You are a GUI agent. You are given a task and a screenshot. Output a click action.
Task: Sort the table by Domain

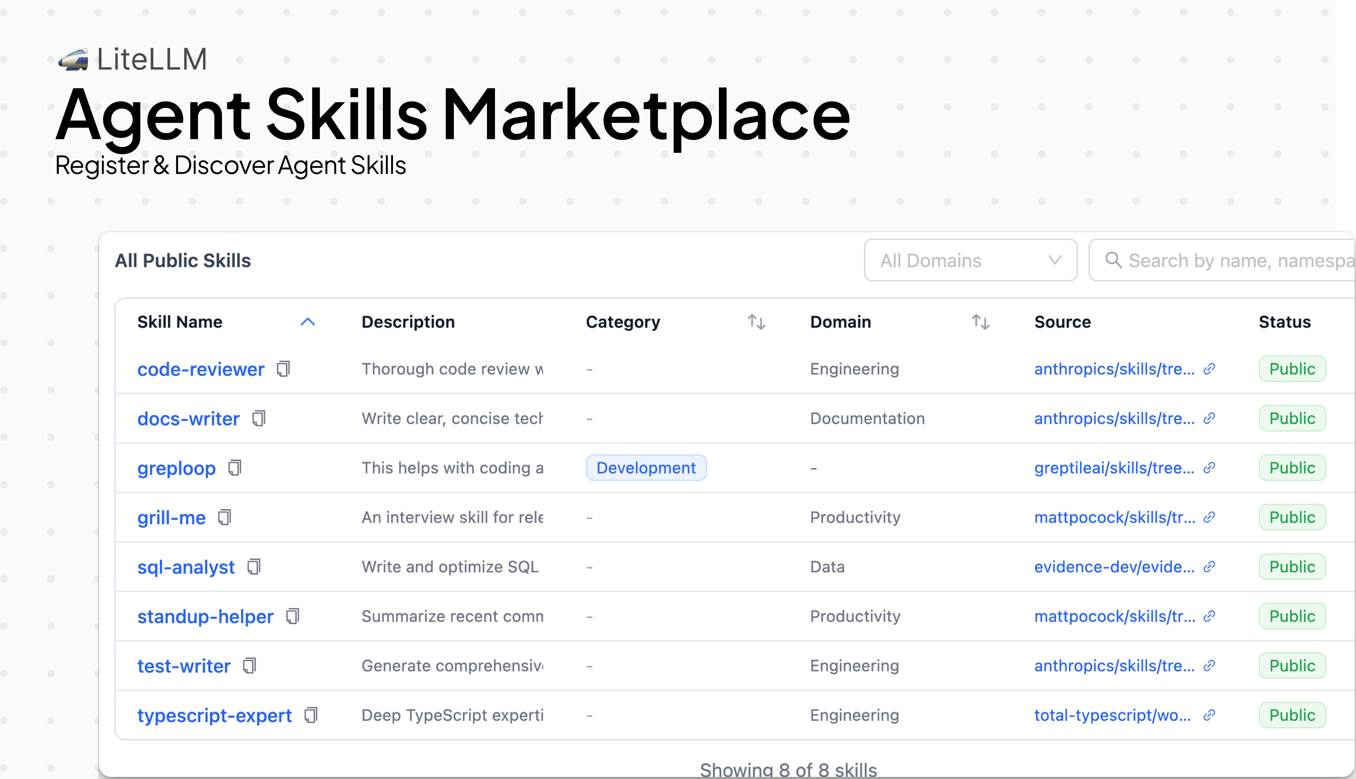click(x=979, y=321)
